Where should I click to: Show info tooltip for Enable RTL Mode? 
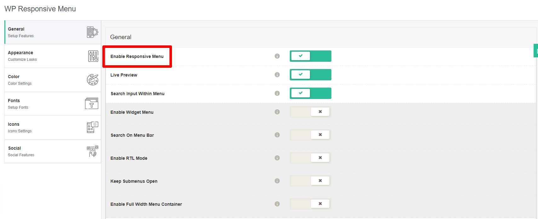tap(277, 158)
